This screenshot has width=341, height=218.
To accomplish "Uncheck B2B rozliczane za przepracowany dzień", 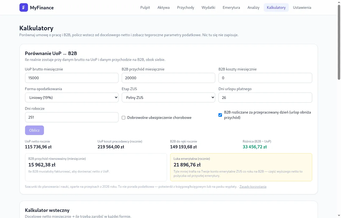I will 220,115.
